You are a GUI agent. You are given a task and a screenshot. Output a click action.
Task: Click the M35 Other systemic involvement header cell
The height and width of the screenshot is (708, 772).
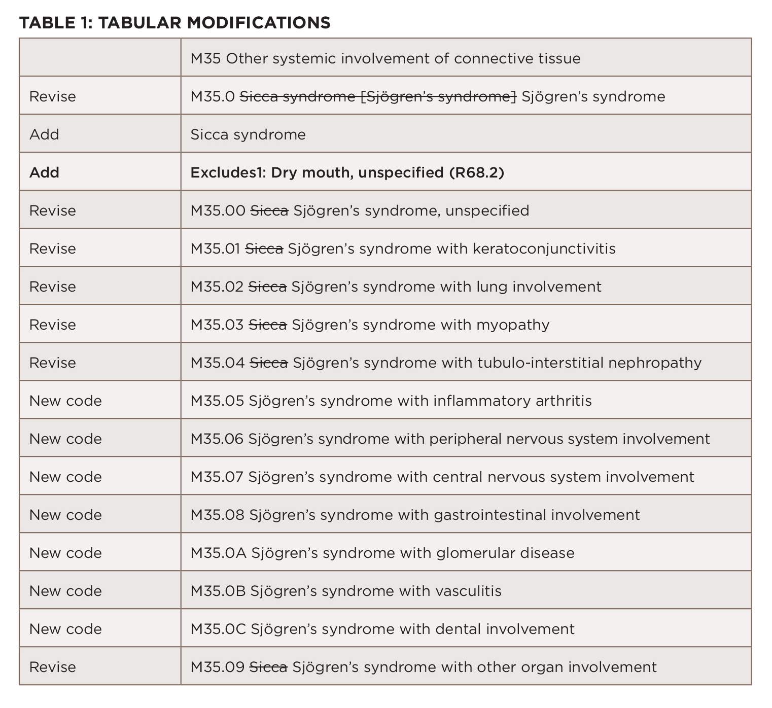[x=385, y=58]
